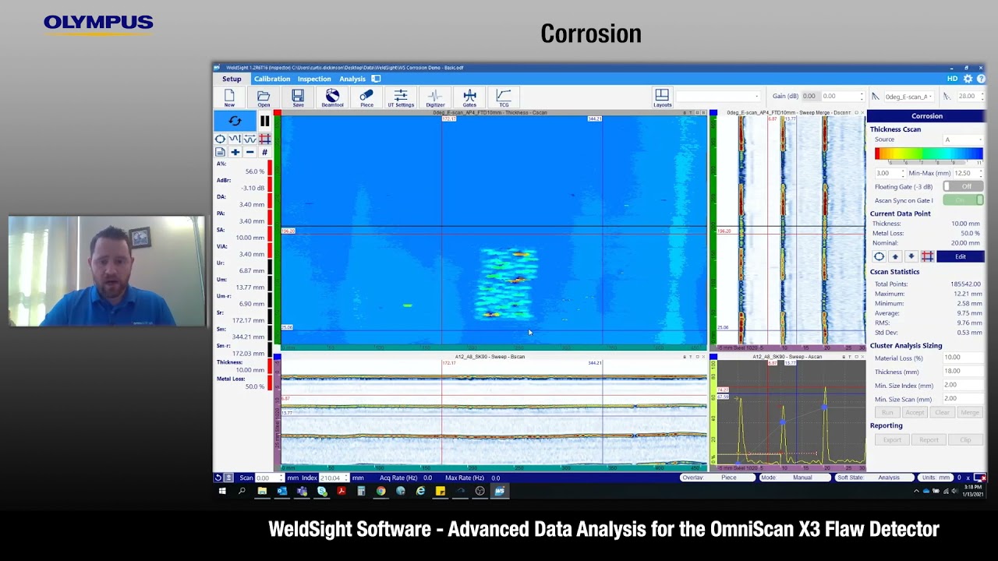Open UT Settings
This screenshot has width=998, height=561.
tap(401, 97)
